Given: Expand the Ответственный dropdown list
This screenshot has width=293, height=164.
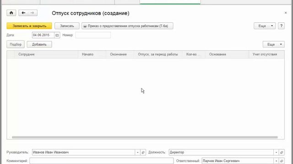Looking at the screenshot, I should 276,161.
